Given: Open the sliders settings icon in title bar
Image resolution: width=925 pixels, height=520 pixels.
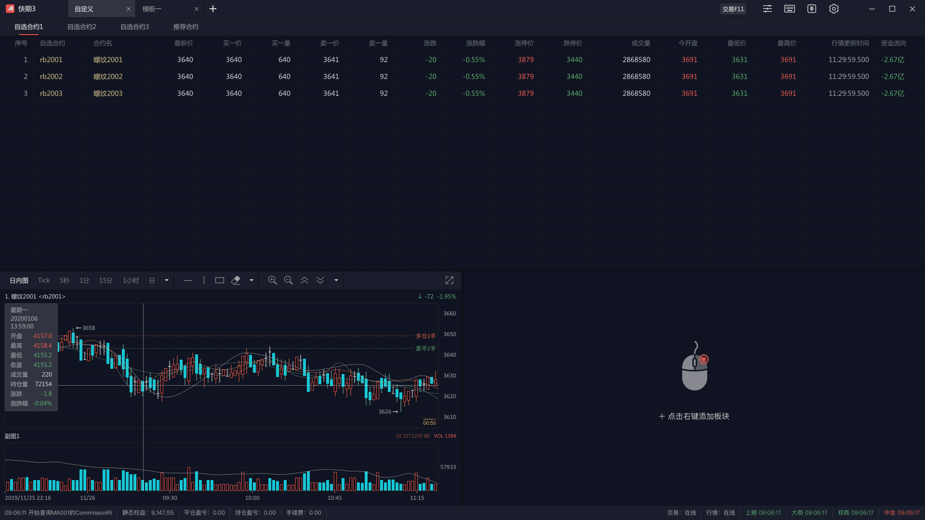Looking at the screenshot, I should (x=767, y=9).
